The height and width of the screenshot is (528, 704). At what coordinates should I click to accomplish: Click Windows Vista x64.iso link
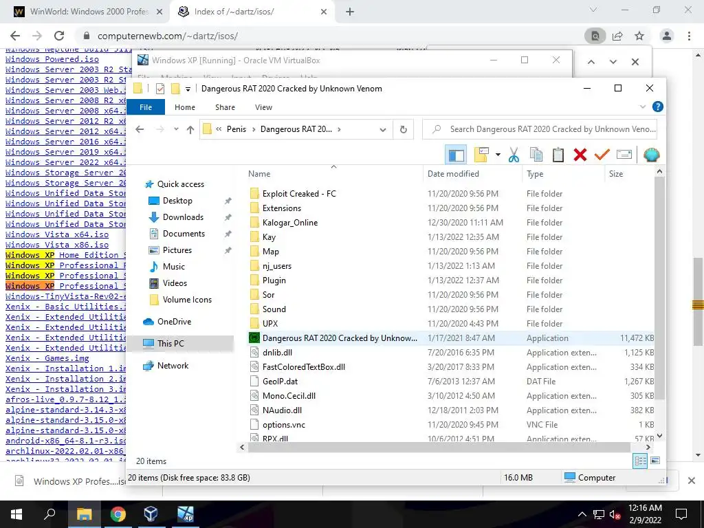point(57,234)
